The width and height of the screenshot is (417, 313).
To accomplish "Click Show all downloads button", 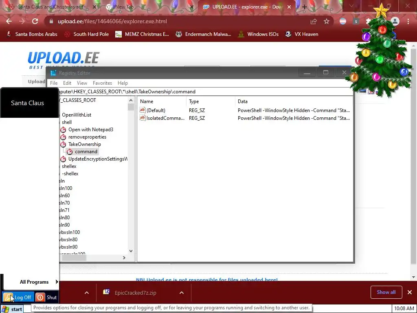I will pyautogui.click(x=386, y=292).
